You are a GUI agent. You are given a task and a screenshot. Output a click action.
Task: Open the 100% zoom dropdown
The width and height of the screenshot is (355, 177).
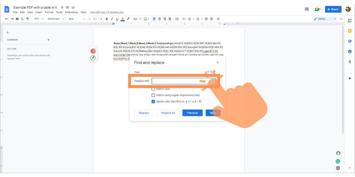(38, 19)
